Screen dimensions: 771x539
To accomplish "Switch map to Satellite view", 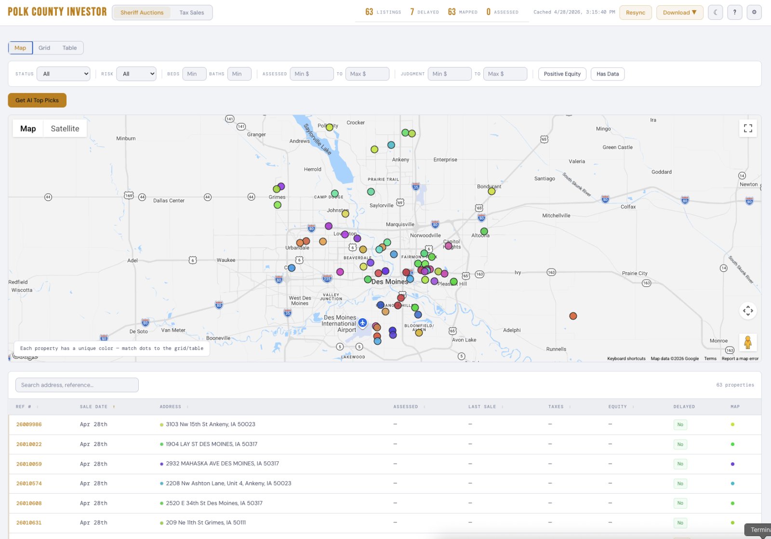I will point(65,129).
